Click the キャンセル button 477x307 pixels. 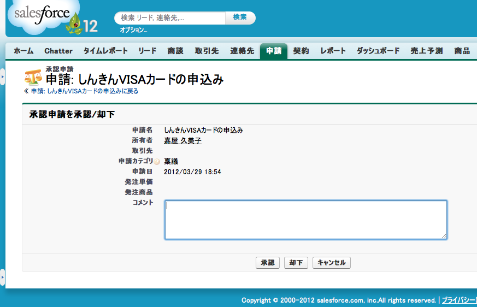(x=332, y=263)
